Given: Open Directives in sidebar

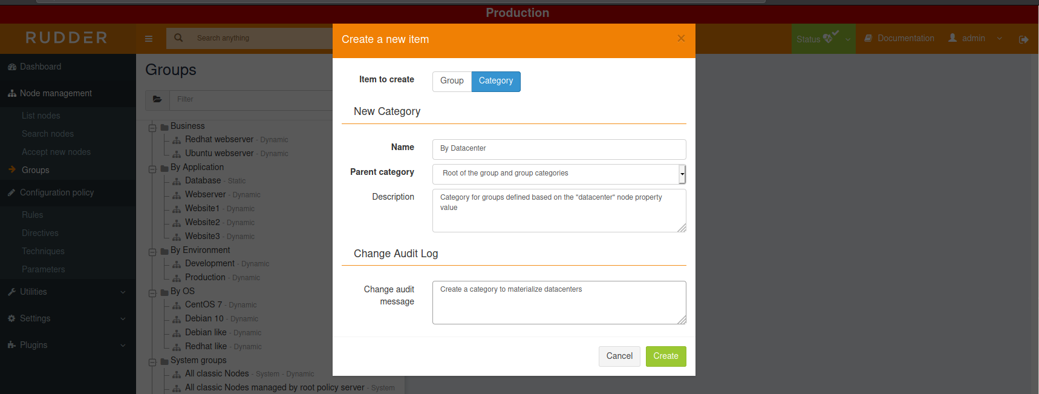Looking at the screenshot, I should (40, 233).
